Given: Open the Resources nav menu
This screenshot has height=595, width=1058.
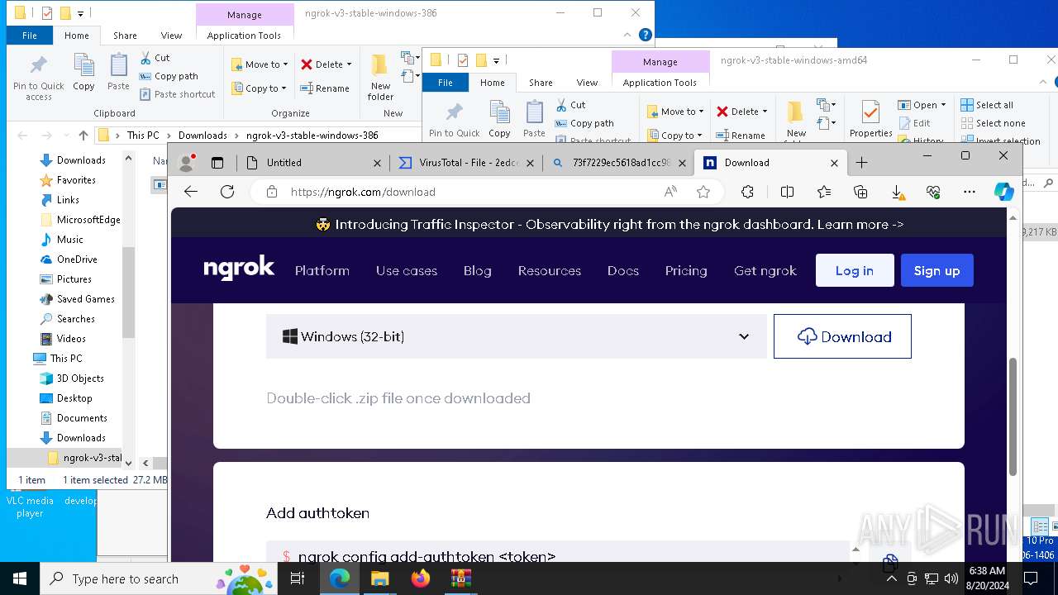Looking at the screenshot, I should (x=550, y=270).
